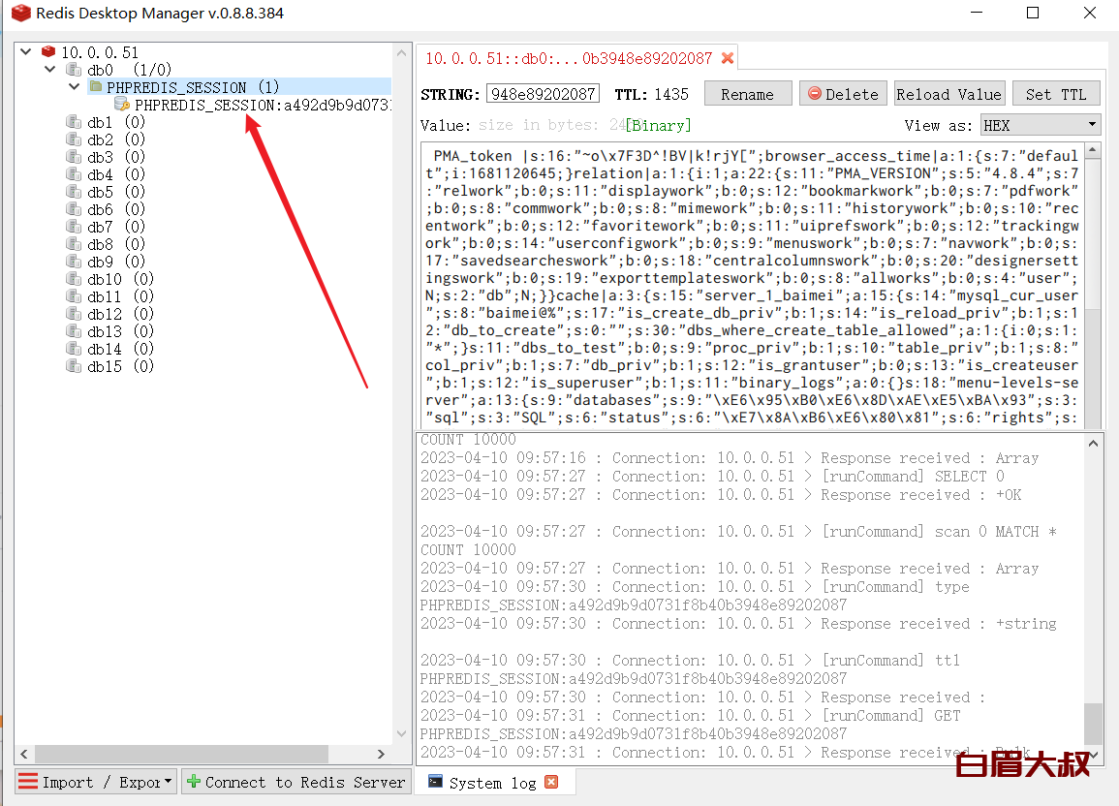1119x806 pixels.
Task: Click the value area scroll-up arrow
Action: tap(1092, 150)
